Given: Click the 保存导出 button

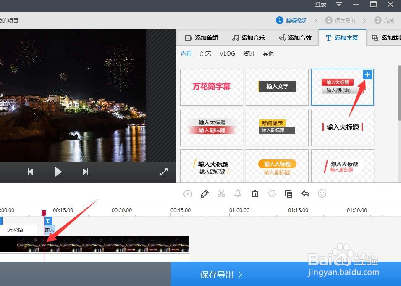Looking at the screenshot, I should [x=220, y=274].
